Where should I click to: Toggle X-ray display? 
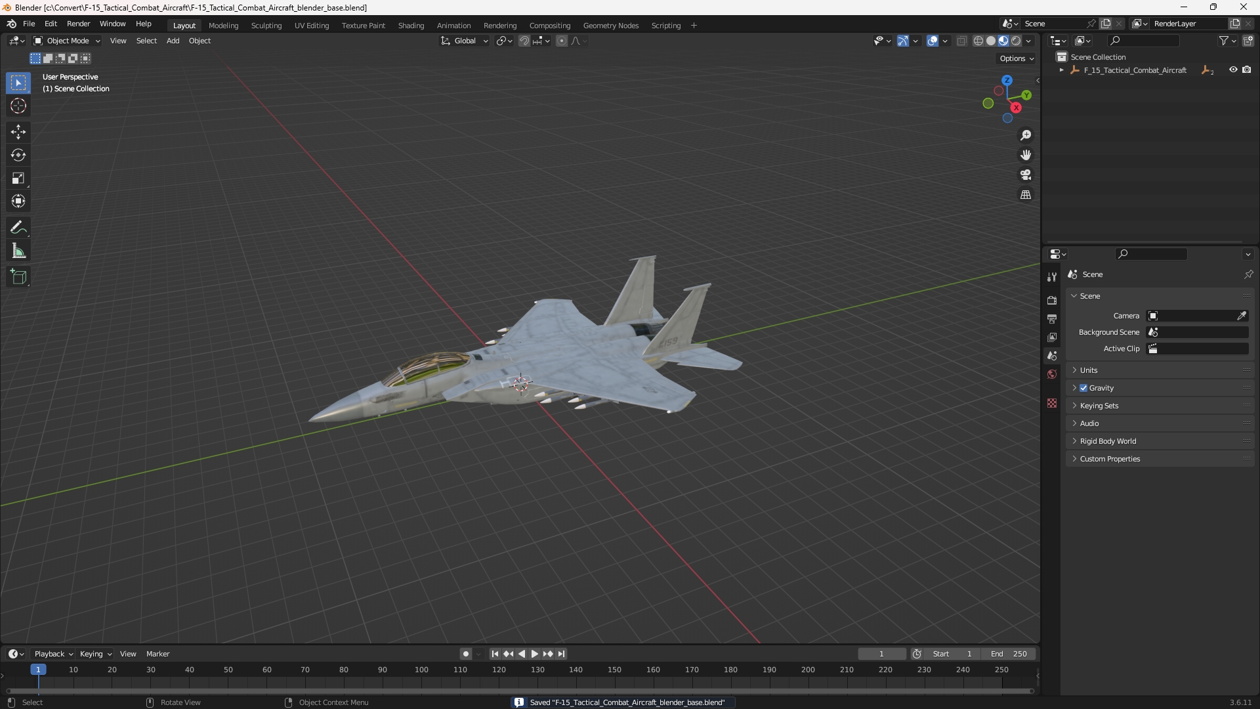961,41
